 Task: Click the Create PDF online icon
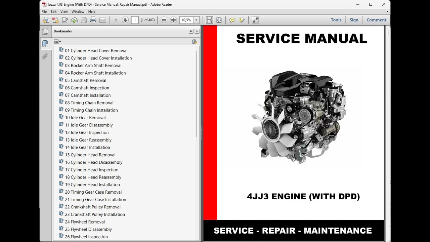pyautogui.click(x=55, y=20)
